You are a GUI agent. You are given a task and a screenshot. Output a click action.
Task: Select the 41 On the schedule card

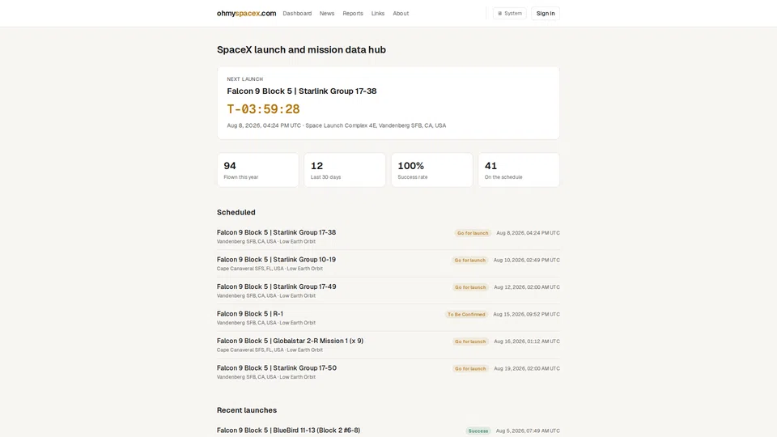519,170
